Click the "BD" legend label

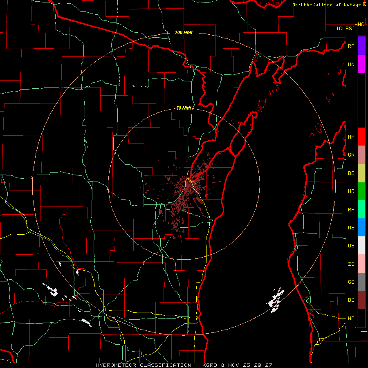[x=351, y=173]
